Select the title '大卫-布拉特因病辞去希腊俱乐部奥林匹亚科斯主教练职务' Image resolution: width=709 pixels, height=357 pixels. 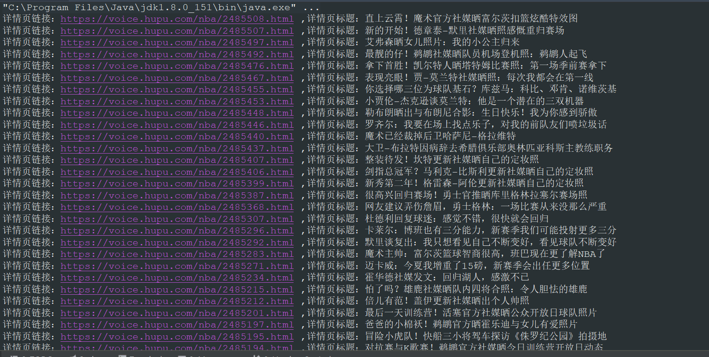(489, 149)
